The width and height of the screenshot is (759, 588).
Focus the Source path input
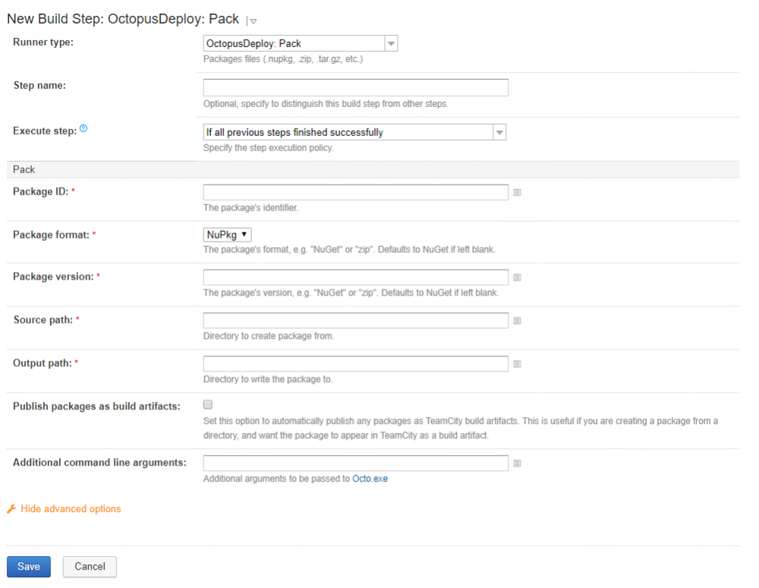[355, 321]
